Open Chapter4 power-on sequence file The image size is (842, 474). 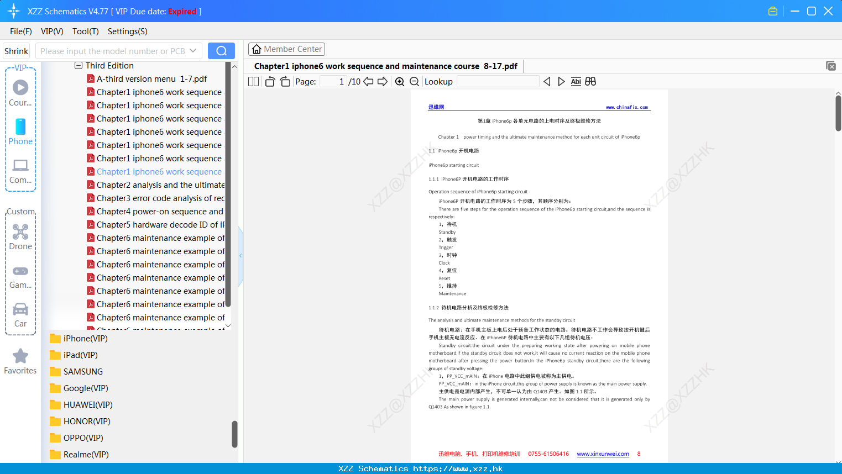click(155, 212)
